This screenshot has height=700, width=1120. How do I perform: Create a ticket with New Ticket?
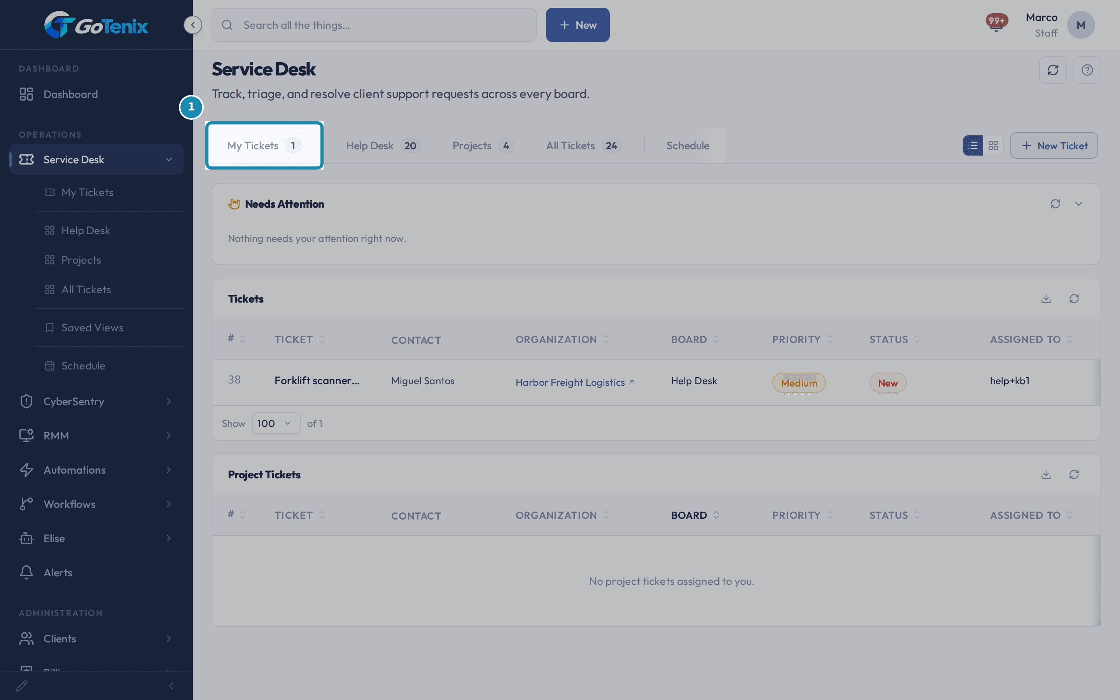coord(1054,146)
